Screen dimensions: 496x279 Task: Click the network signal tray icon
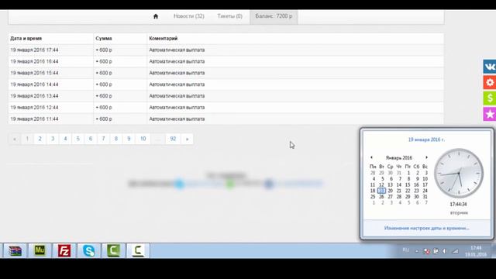[455, 251]
